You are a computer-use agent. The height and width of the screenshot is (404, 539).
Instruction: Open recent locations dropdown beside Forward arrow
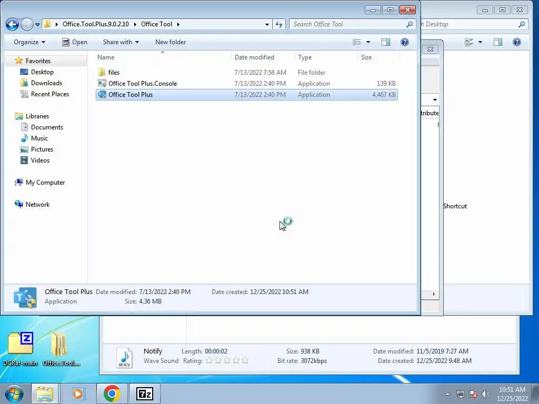click(37, 25)
